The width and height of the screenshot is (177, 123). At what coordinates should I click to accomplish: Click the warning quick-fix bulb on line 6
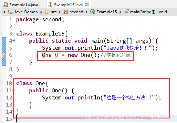tap(4, 55)
